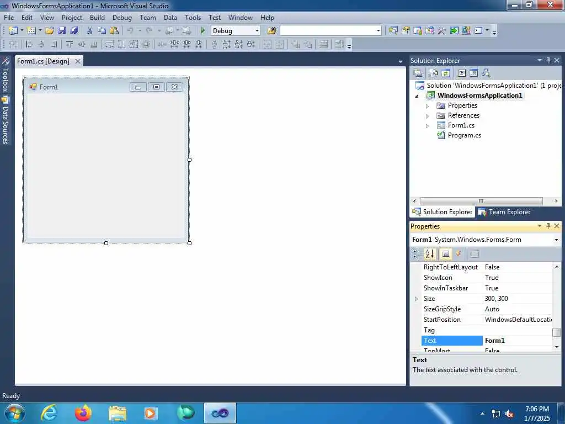
Task: Open the File menu
Action: coord(9,17)
